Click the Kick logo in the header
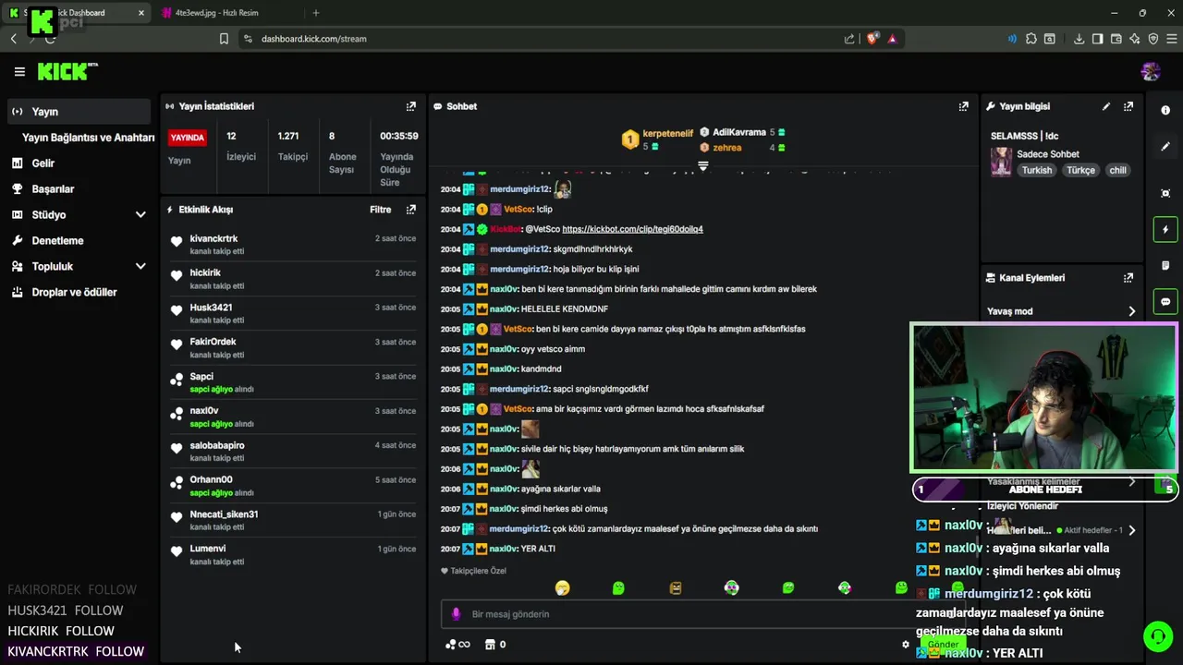 [67, 71]
